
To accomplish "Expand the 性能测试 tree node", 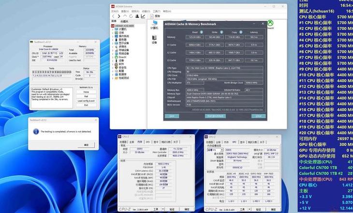I will (x=113, y=78).
